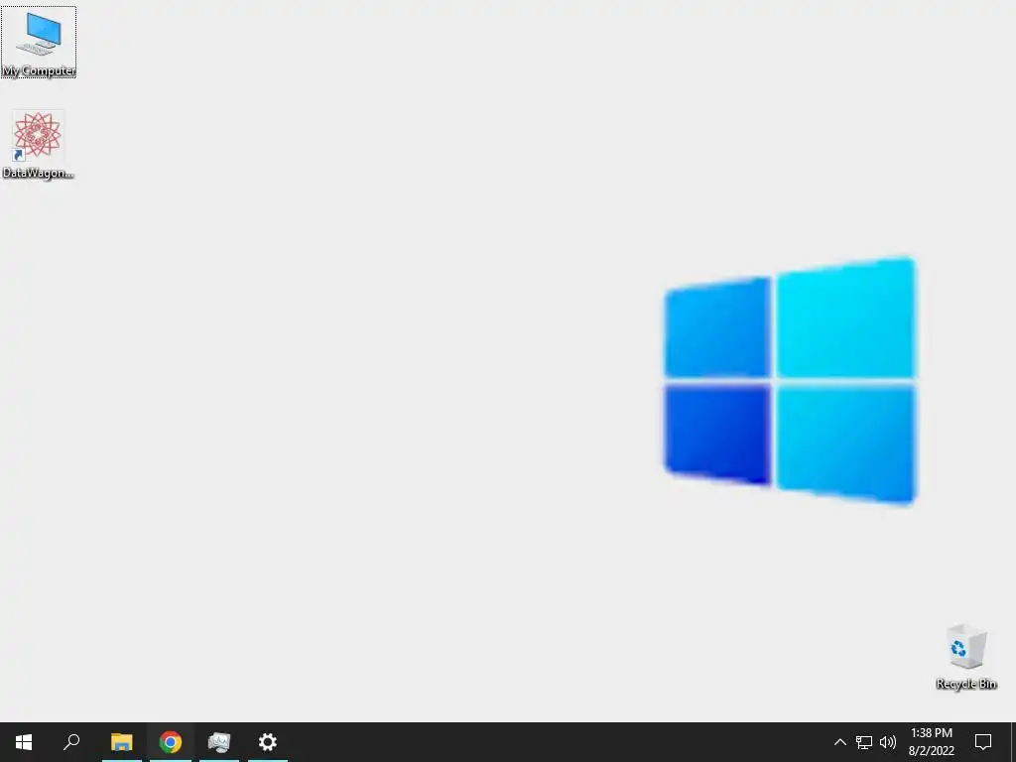Select the My Computer desktop icon
Image resolution: width=1016 pixels, height=762 pixels.
point(39,43)
